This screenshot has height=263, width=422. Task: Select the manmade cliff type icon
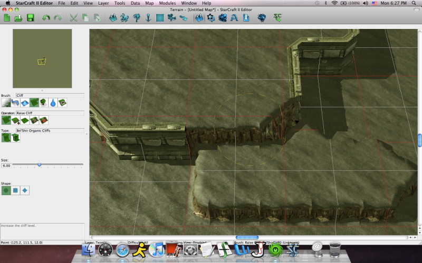15,138
